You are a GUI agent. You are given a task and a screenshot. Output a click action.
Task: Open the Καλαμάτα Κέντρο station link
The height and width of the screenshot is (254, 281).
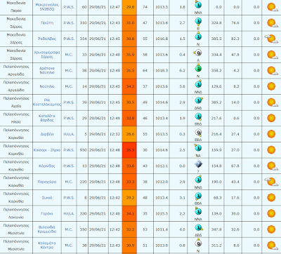point(47,246)
